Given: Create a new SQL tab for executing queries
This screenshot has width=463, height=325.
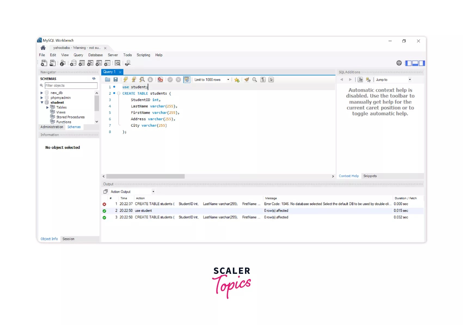Looking at the screenshot, I should 44,63.
